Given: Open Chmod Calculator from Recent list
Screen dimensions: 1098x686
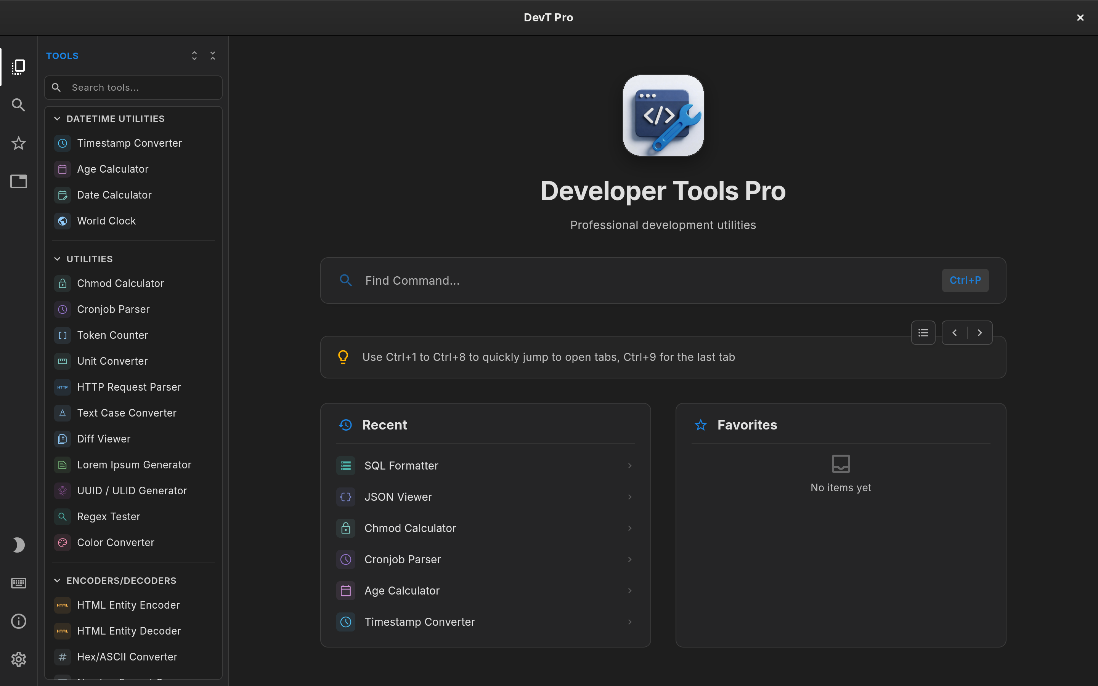Looking at the screenshot, I should (485, 529).
